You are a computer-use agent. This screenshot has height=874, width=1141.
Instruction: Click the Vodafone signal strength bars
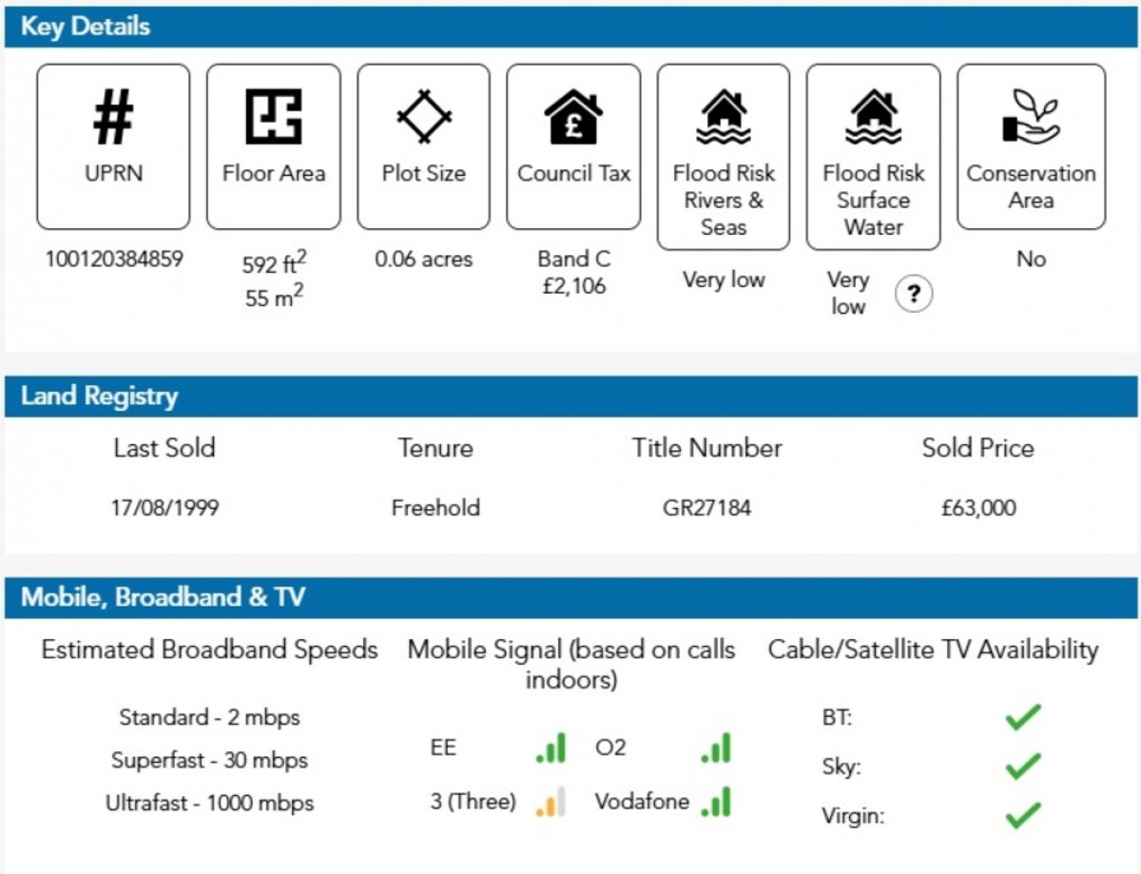[716, 802]
